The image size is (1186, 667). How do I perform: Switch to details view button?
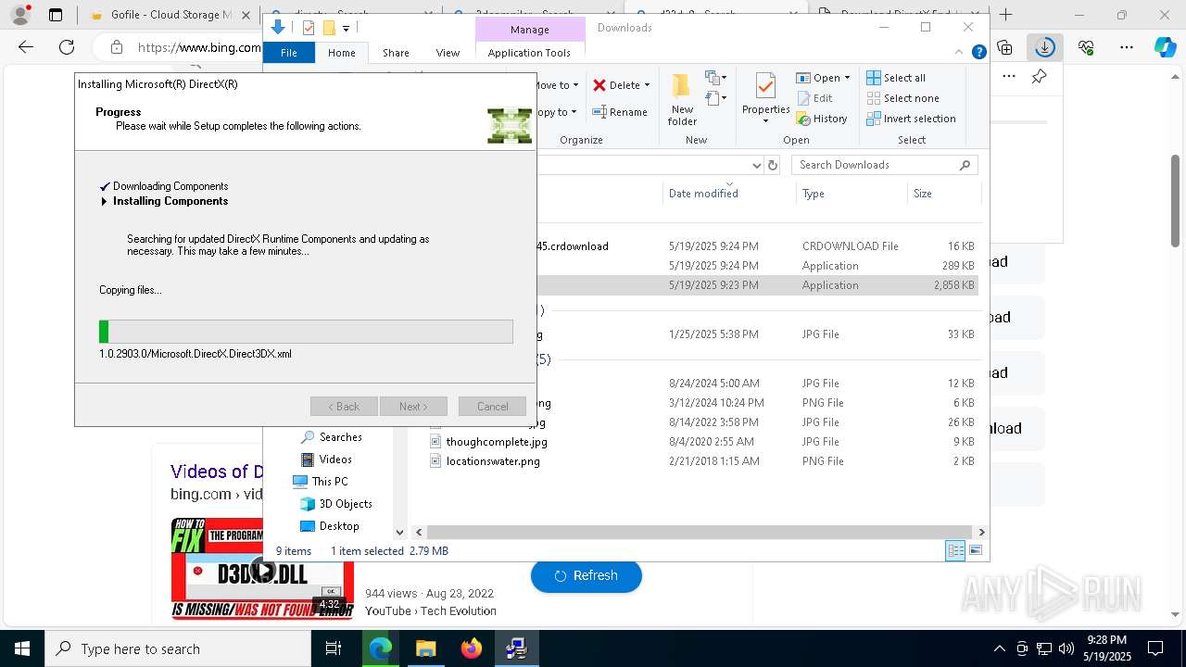tap(955, 551)
